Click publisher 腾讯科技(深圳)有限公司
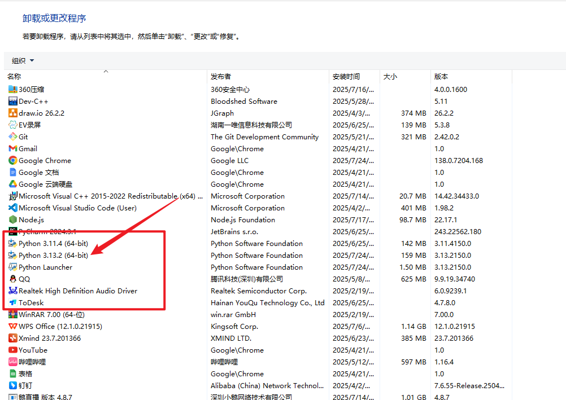 246,279
